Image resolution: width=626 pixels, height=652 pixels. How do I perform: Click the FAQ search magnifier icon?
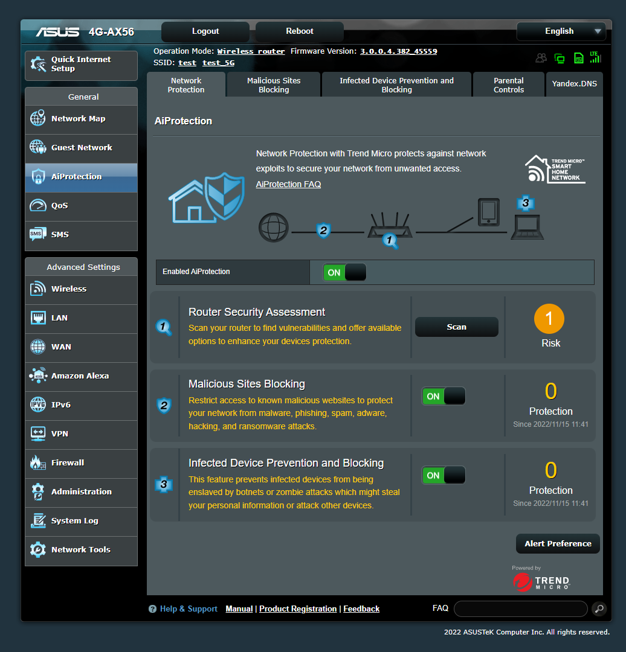click(599, 609)
